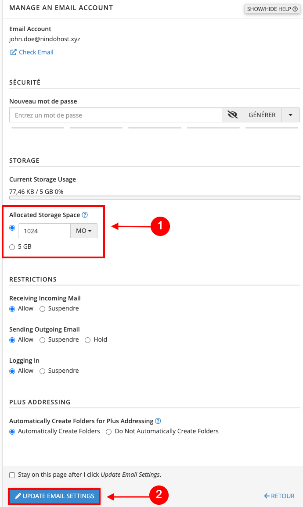Click the Show/Hide Help button
The height and width of the screenshot is (507, 303).
pyautogui.click(x=272, y=9)
